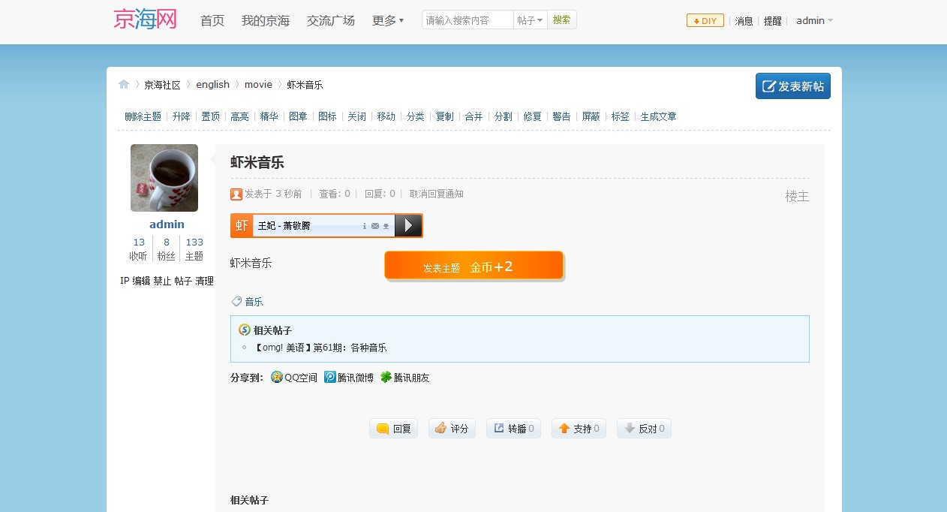947x512 pixels.
Task: Click 升降 moderation action
Action: point(182,116)
